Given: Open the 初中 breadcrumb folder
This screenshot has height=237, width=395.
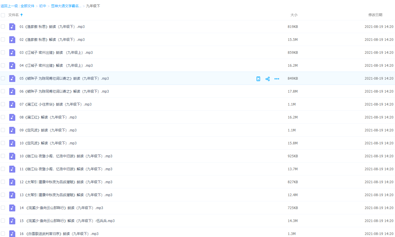Looking at the screenshot, I should (43, 6).
